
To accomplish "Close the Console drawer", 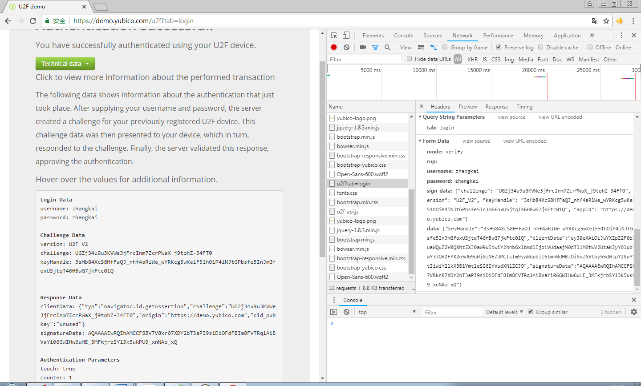I will click(634, 300).
